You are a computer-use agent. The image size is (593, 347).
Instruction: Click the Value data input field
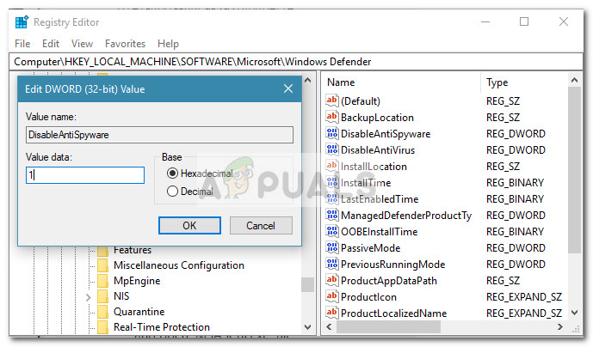click(x=85, y=175)
